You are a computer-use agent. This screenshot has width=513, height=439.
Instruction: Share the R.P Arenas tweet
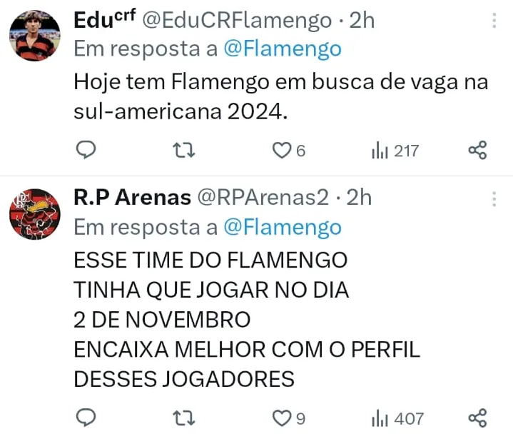pyautogui.click(x=477, y=418)
